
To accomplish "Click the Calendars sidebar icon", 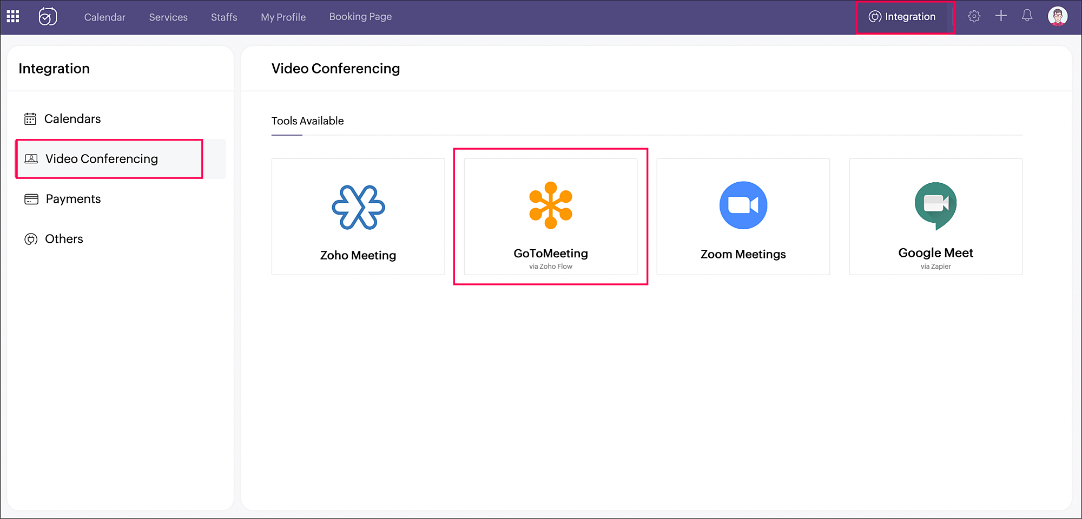I will pyautogui.click(x=30, y=119).
